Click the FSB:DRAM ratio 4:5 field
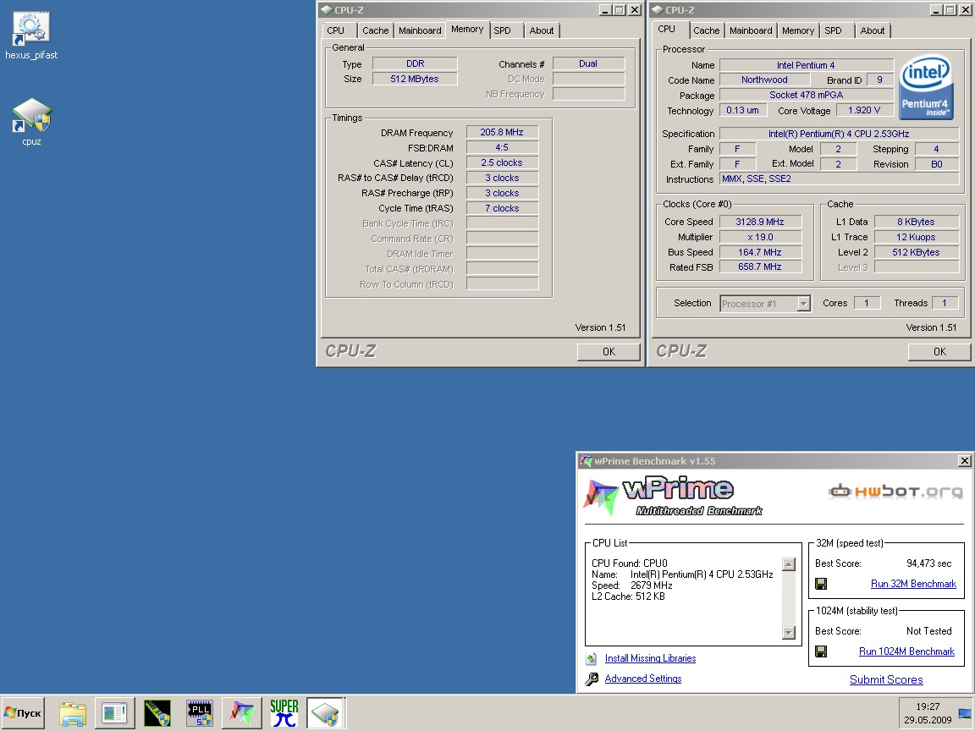The image size is (975, 731). [x=502, y=147]
